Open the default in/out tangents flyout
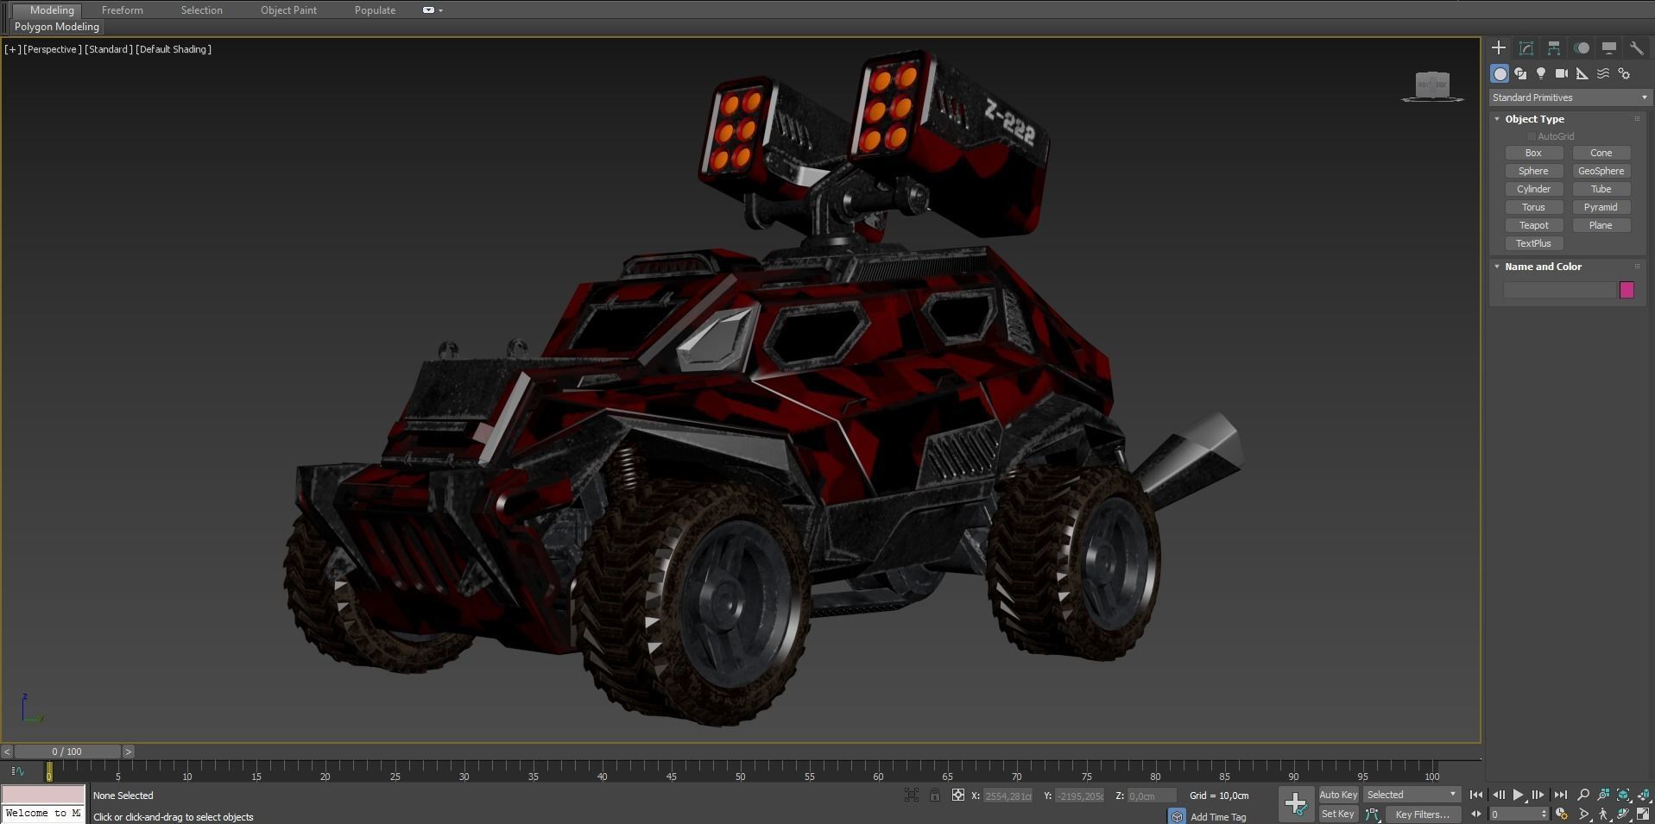The width and height of the screenshot is (1655, 824). [x=1373, y=815]
